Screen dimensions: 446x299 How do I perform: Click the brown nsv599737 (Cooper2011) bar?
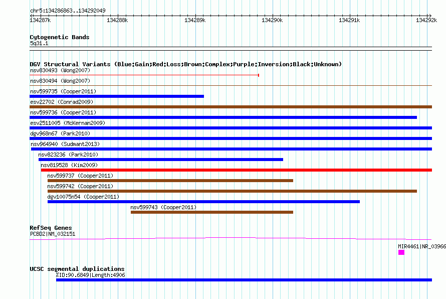point(170,181)
